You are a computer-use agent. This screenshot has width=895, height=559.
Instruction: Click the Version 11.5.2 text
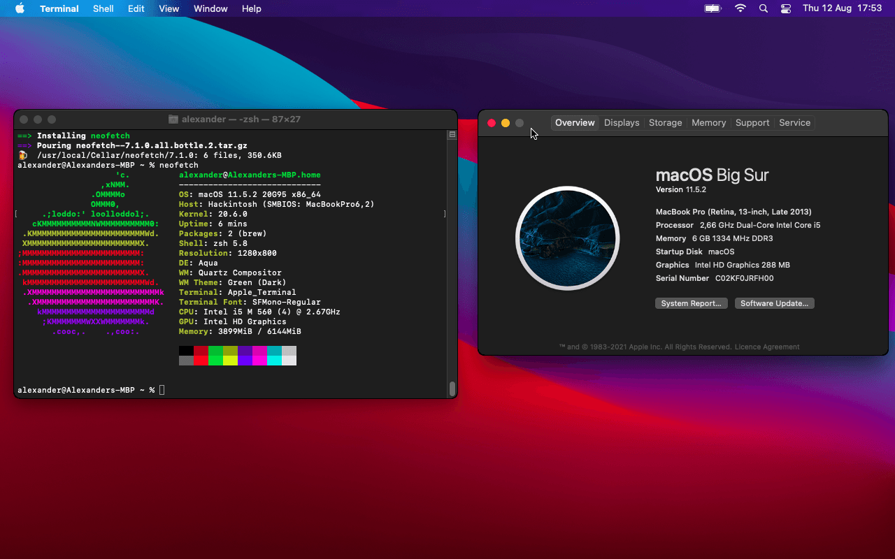coord(681,190)
